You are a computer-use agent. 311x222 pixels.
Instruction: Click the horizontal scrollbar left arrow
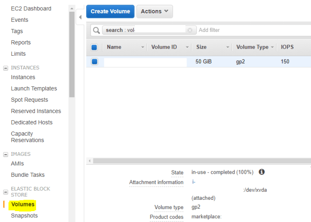(x=90, y=161)
